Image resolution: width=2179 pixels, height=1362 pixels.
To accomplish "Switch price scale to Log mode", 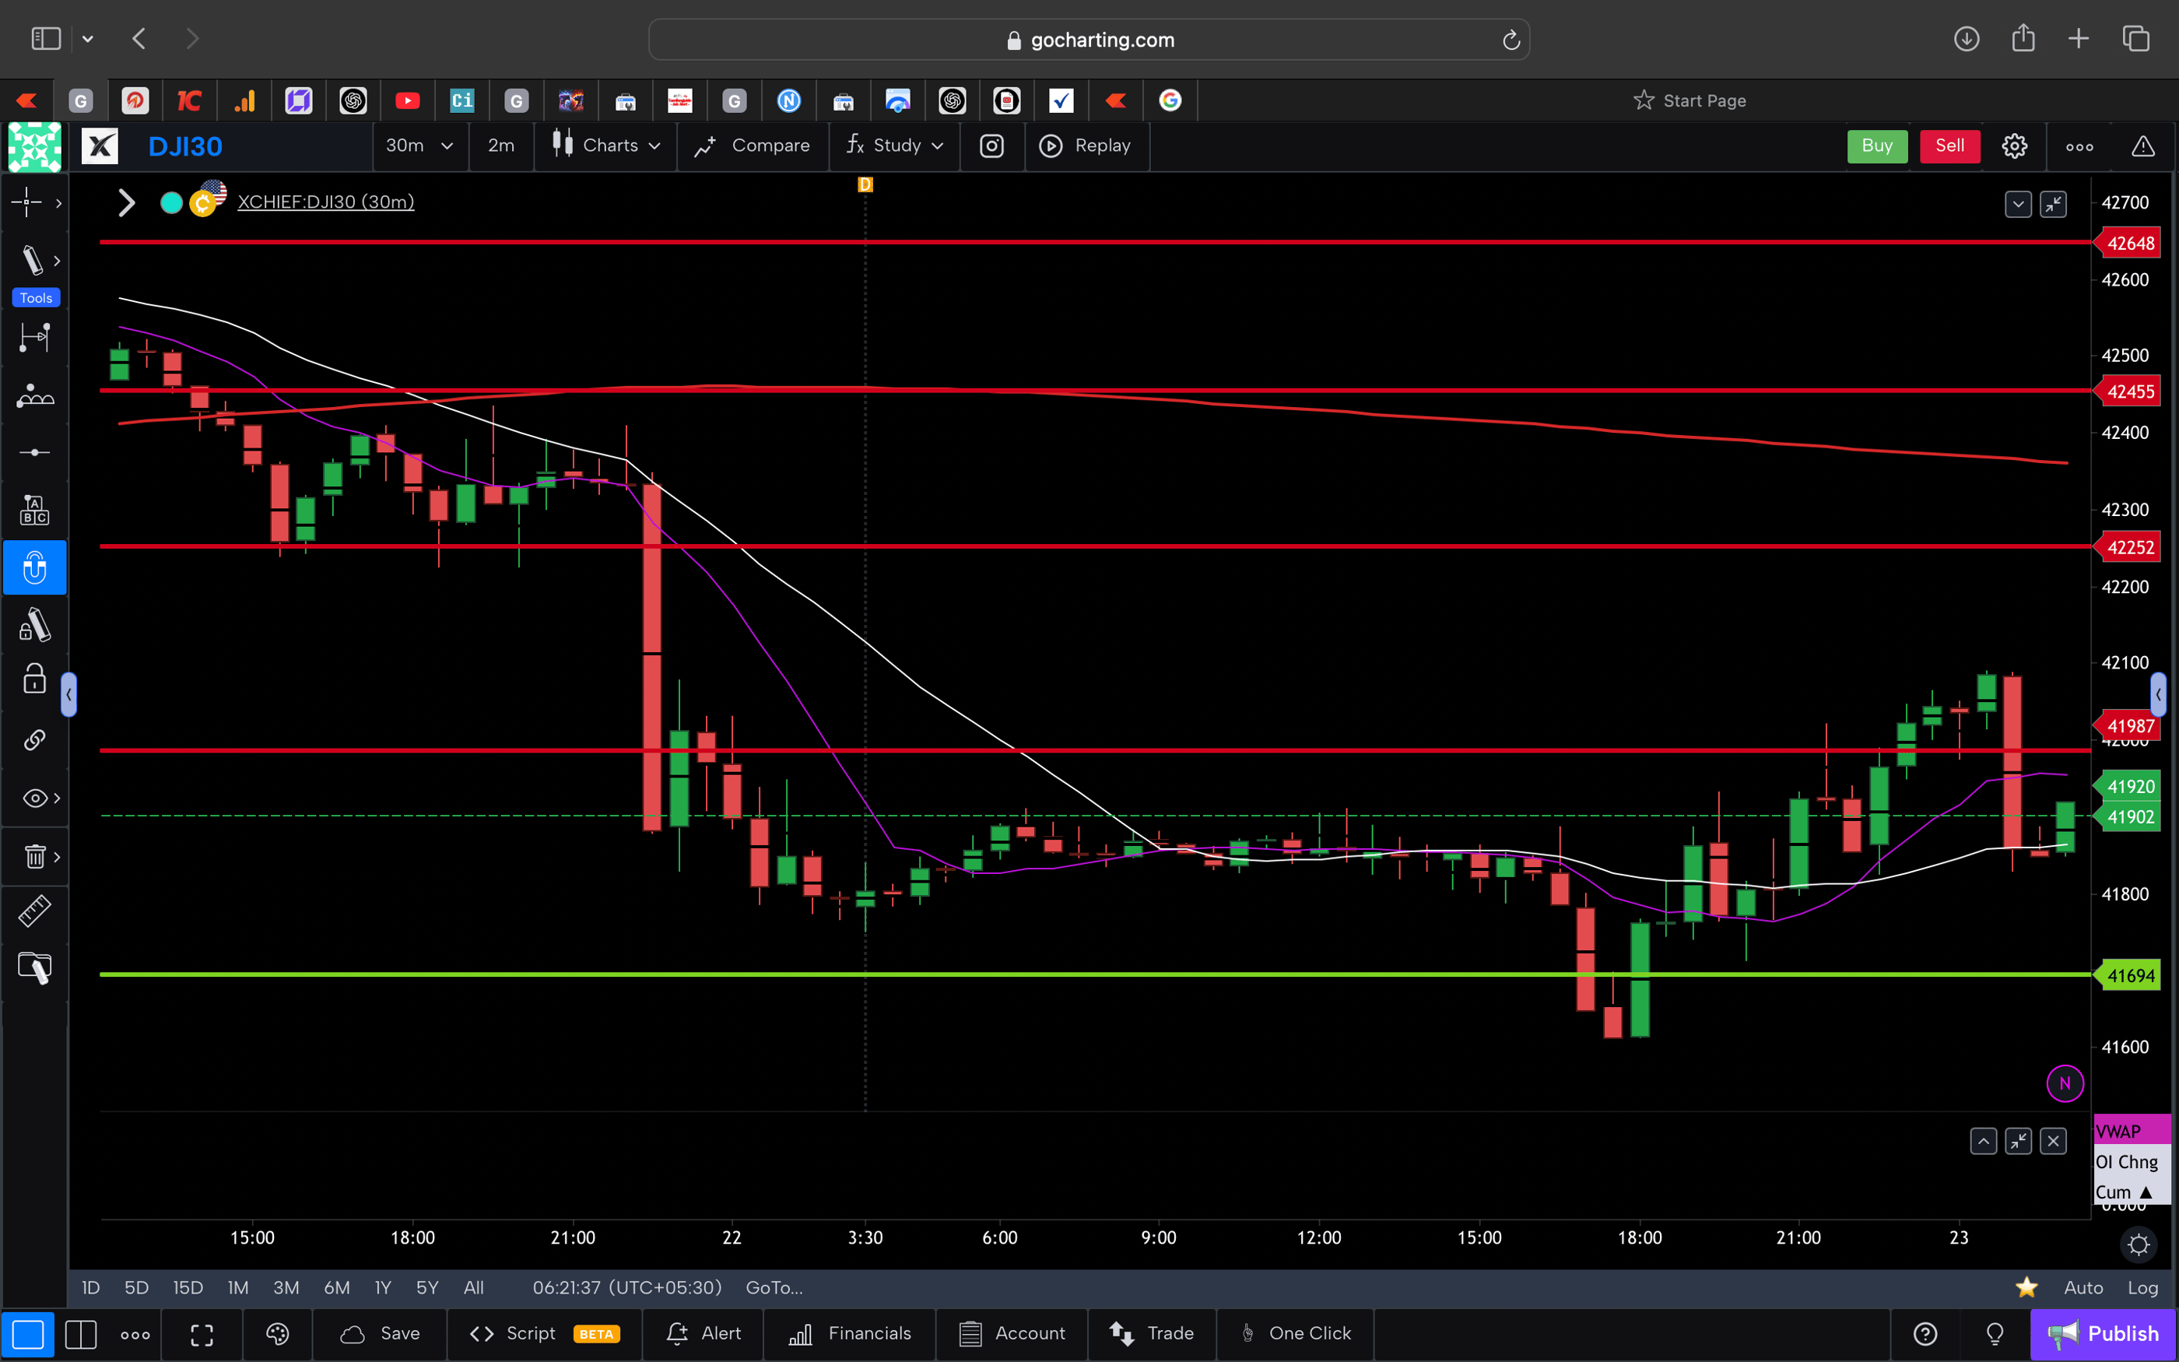I will coord(2144,1287).
